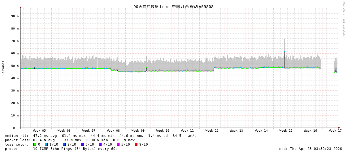The width and height of the screenshot is (347, 153).
Task: Select the light blue 1/10 loss swatch
Action: coord(46,144)
